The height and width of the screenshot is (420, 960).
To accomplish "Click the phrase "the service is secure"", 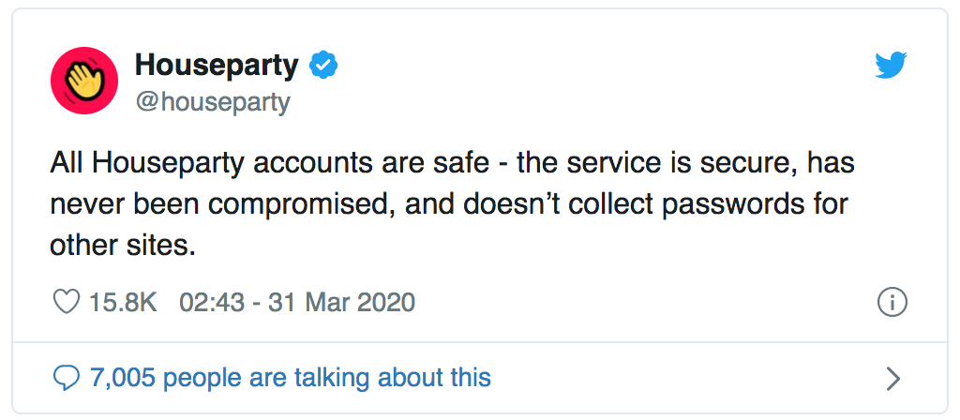I will (x=622, y=165).
